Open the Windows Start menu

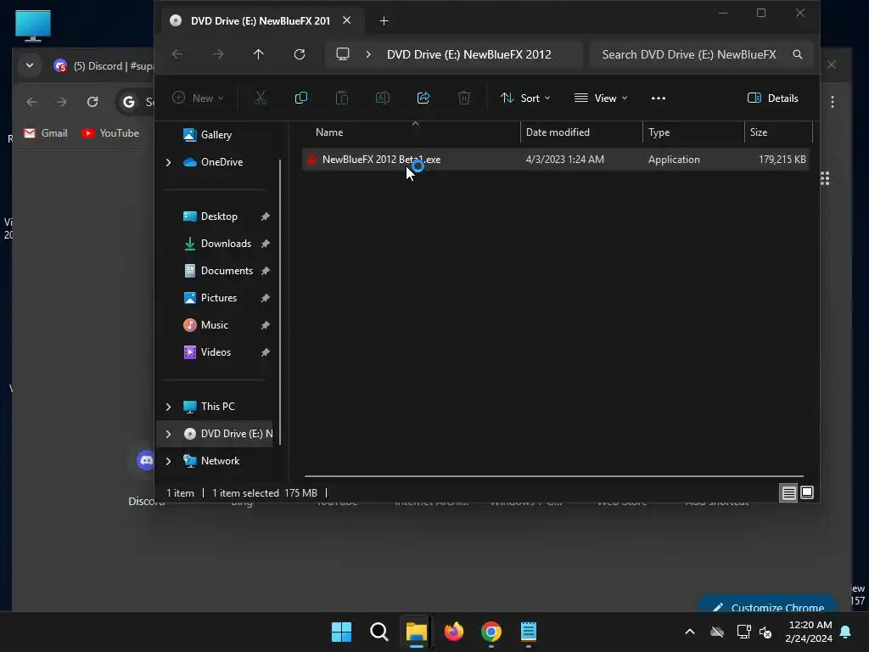[x=341, y=632]
